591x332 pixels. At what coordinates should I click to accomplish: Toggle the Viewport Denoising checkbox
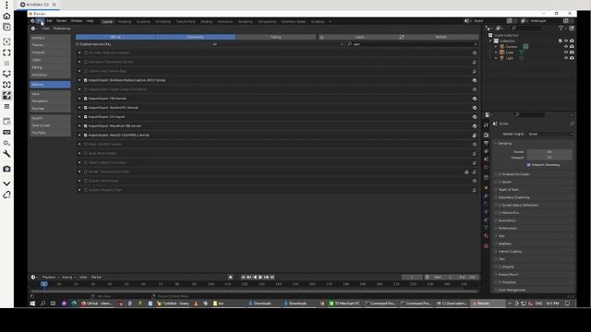point(529,165)
